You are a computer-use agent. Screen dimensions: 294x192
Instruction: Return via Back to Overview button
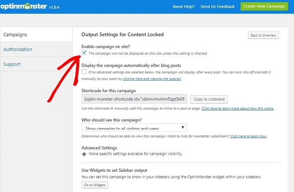coord(263,35)
